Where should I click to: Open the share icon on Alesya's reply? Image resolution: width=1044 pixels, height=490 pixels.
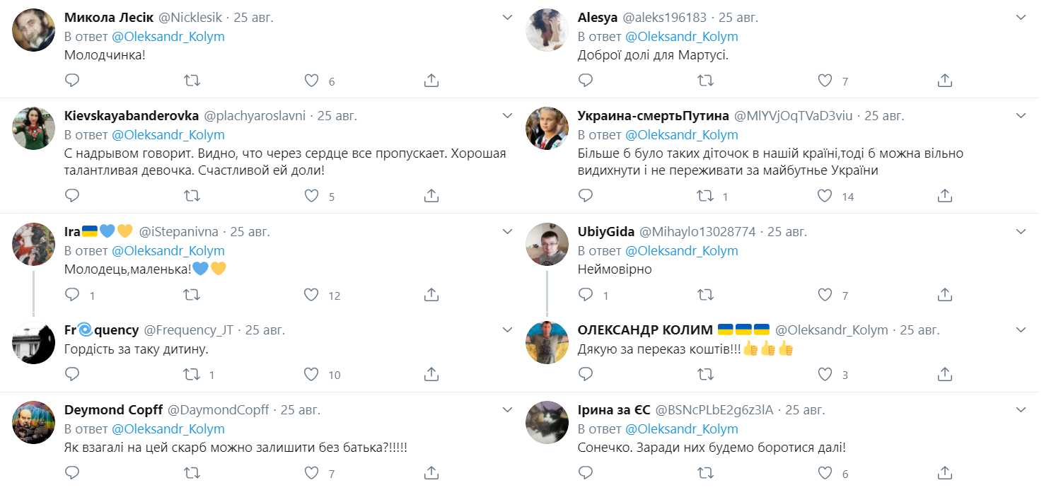pyautogui.click(x=944, y=81)
